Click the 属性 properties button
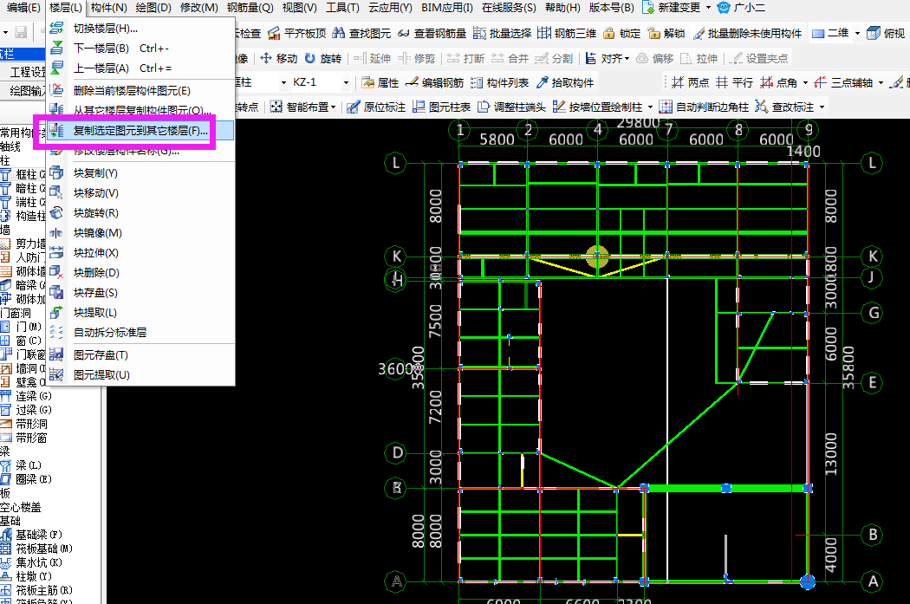 pos(380,83)
